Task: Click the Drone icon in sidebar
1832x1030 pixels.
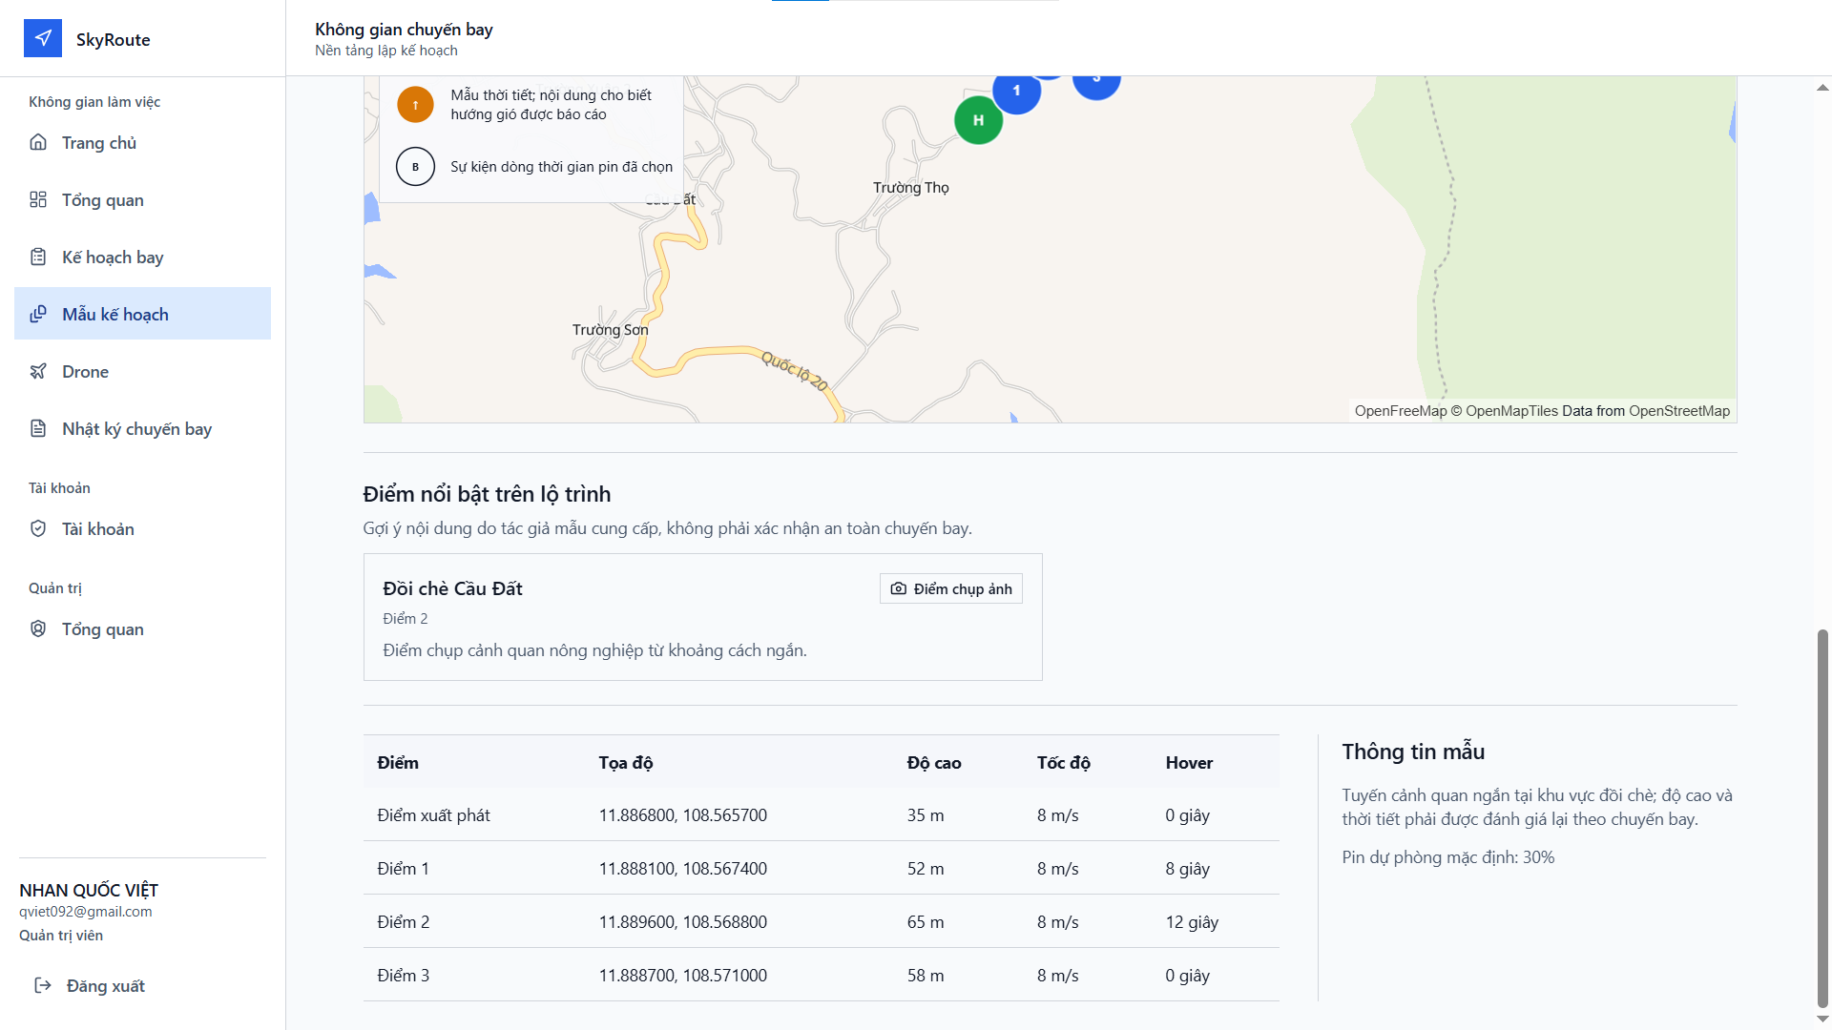Action: click(x=38, y=371)
